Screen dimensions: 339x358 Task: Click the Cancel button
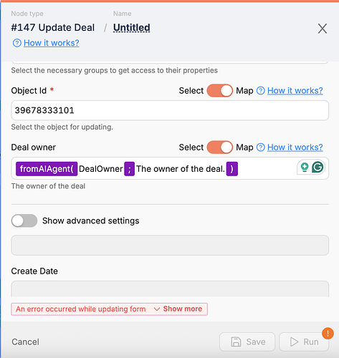tap(25, 342)
